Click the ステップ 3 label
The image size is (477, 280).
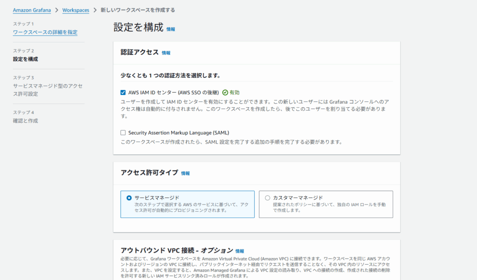23,78
